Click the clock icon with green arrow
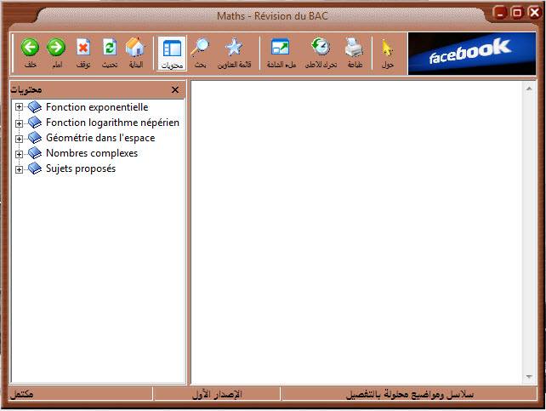This screenshot has width=546, height=411. [x=321, y=49]
